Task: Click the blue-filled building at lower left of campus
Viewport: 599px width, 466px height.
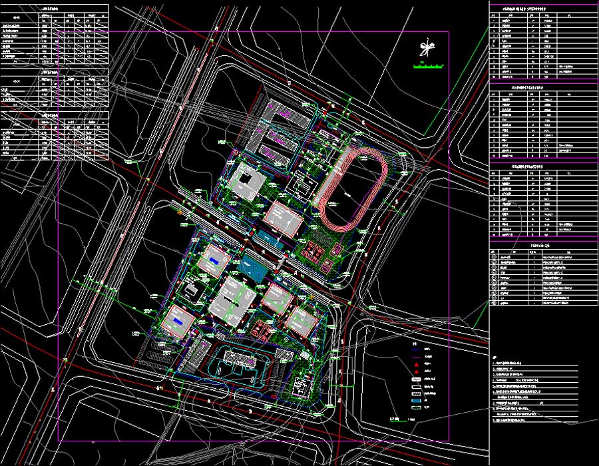Action: pos(178,321)
